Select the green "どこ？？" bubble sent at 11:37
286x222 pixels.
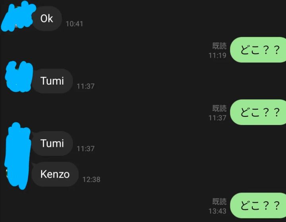point(259,112)
